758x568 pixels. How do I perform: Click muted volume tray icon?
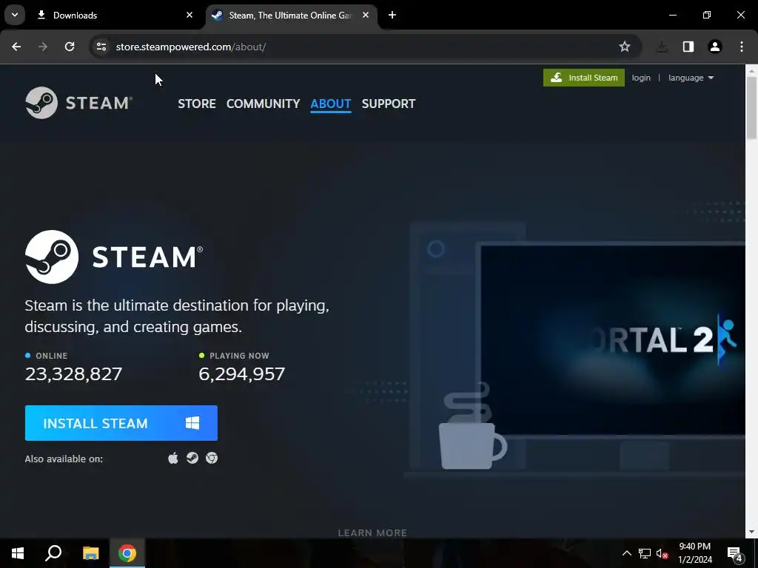(662, 553)
